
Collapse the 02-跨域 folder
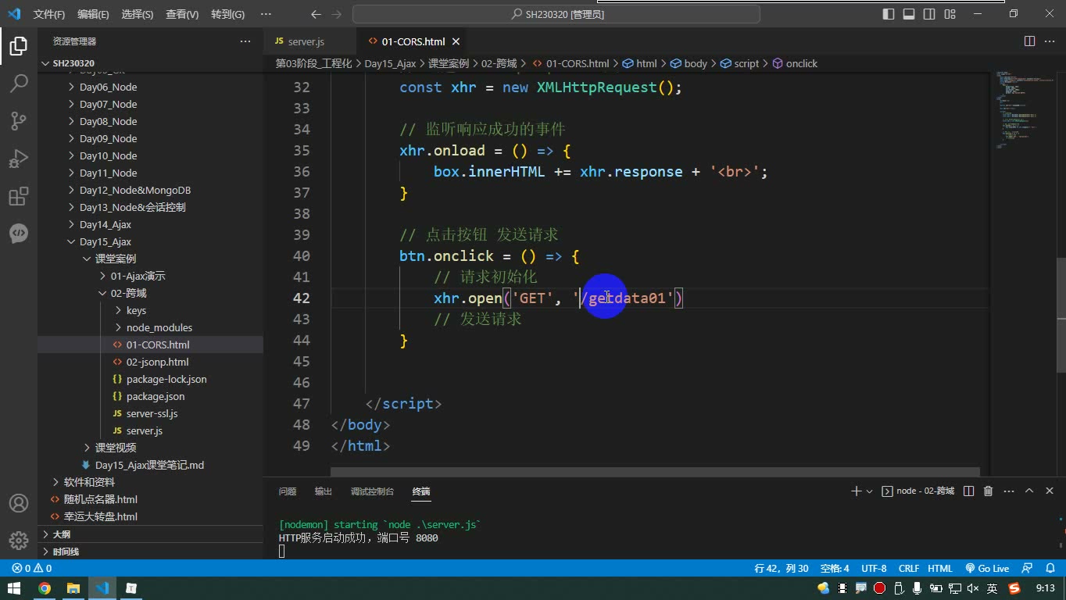point(128,293)
